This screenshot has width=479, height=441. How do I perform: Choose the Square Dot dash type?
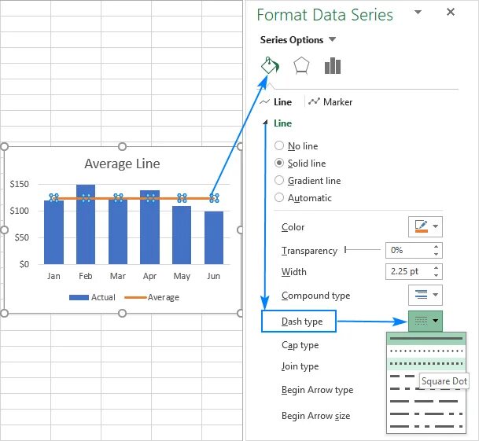click(426, 363)
